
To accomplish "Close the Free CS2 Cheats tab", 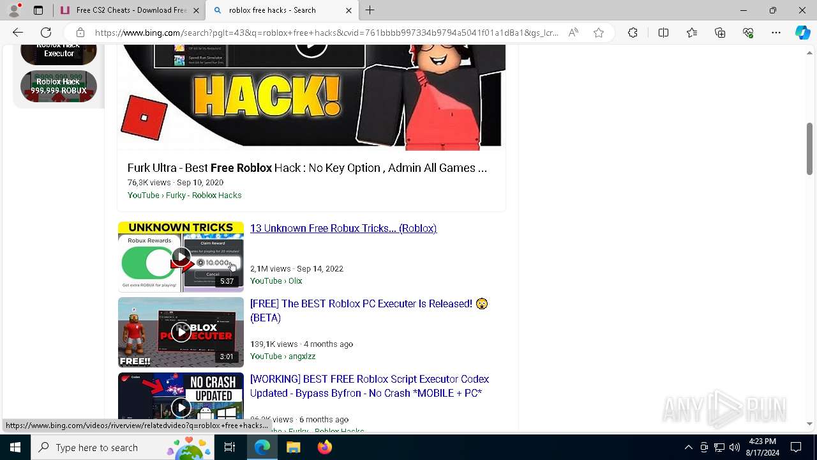I will 196,10.
